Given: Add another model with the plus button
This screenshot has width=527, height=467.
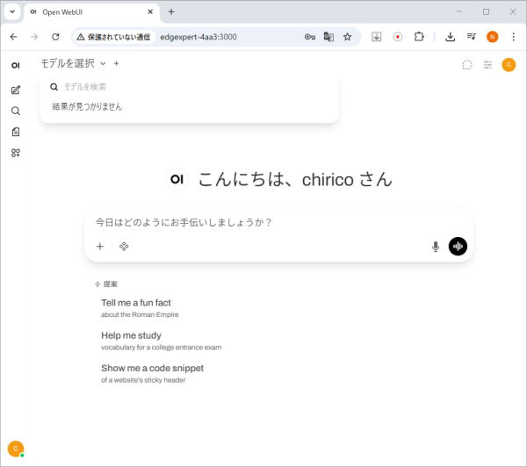Looking at the screenshot, I should pyautogui.click(x=116, y=63).
